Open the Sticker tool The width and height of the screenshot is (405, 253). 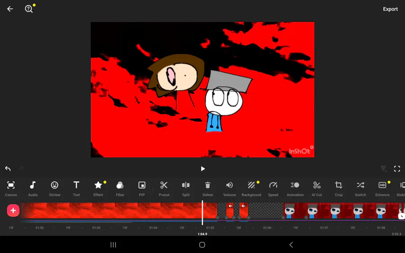point(54,189)
